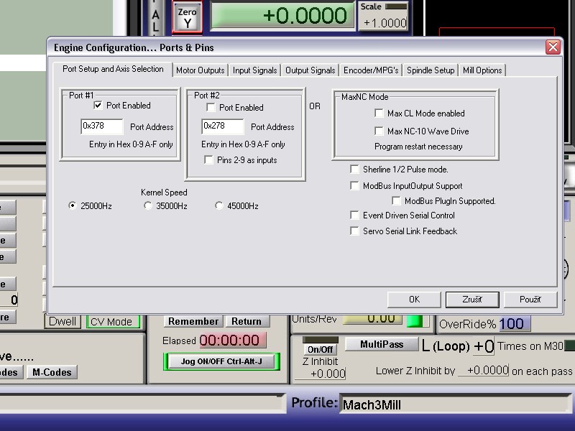
Task: Click the MultiPass button
Action: [382, 345]
